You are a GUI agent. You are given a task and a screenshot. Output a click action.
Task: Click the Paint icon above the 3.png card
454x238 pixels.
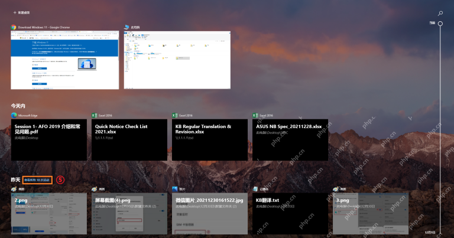(336, 189)
